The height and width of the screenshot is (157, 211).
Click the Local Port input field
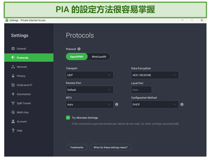(x=141, y=90)
